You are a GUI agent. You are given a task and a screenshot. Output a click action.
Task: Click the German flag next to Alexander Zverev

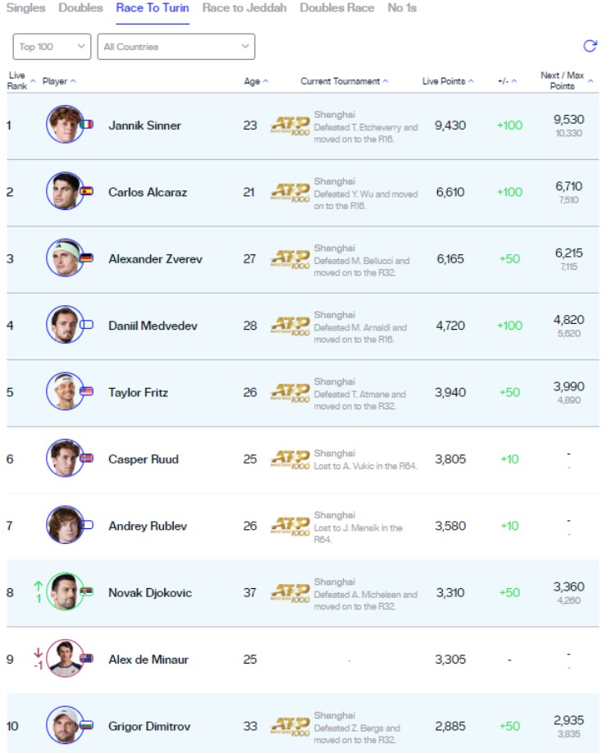pos(86,258)
